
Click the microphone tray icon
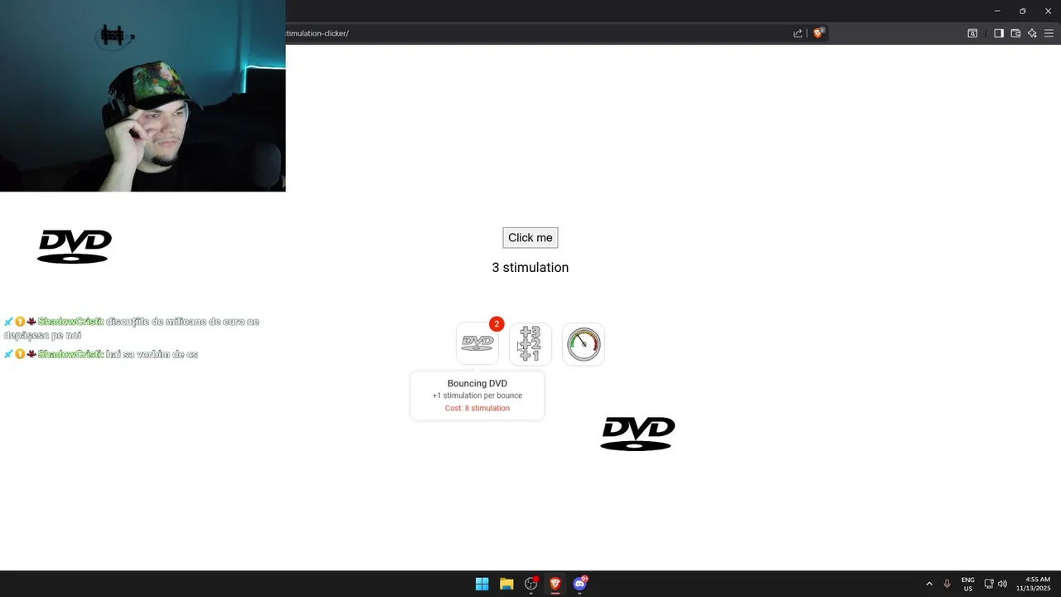[x=947, y=584]
